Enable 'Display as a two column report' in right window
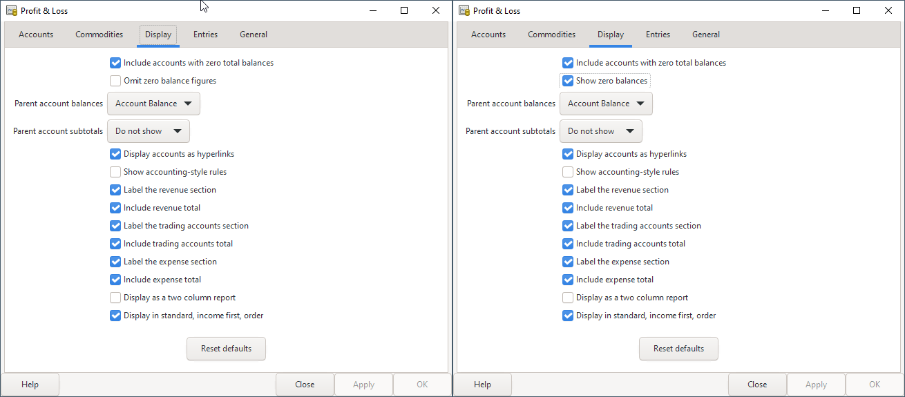 568,298
